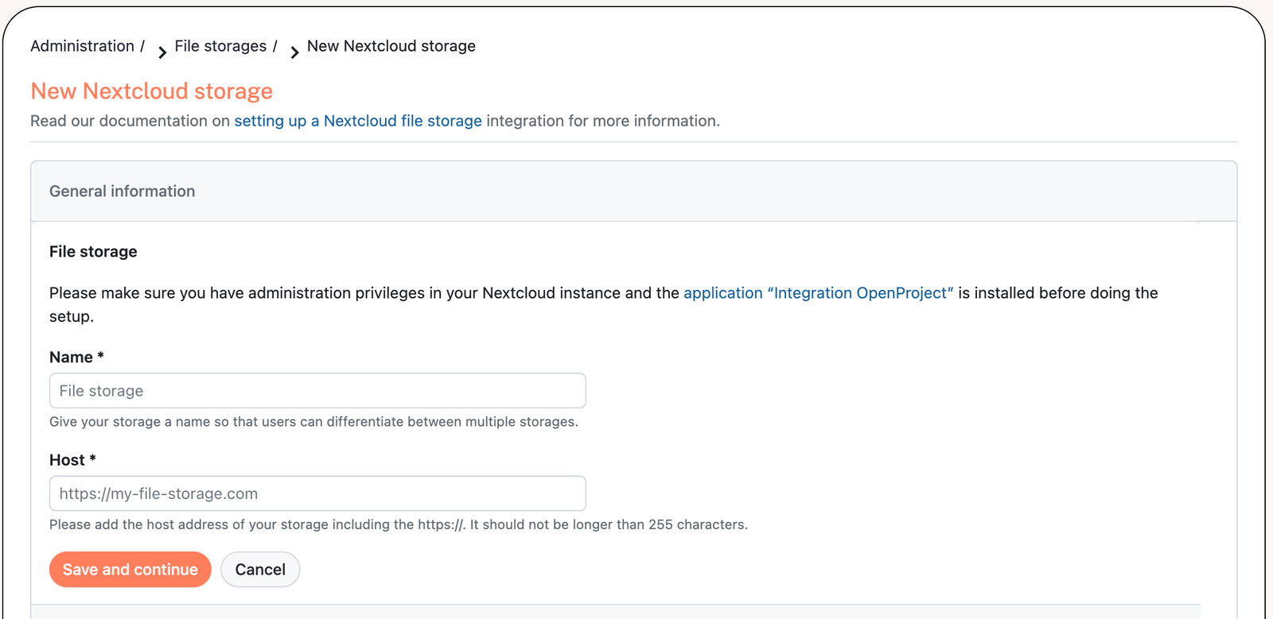Click chevron icon before File storages

pos(162,52)
